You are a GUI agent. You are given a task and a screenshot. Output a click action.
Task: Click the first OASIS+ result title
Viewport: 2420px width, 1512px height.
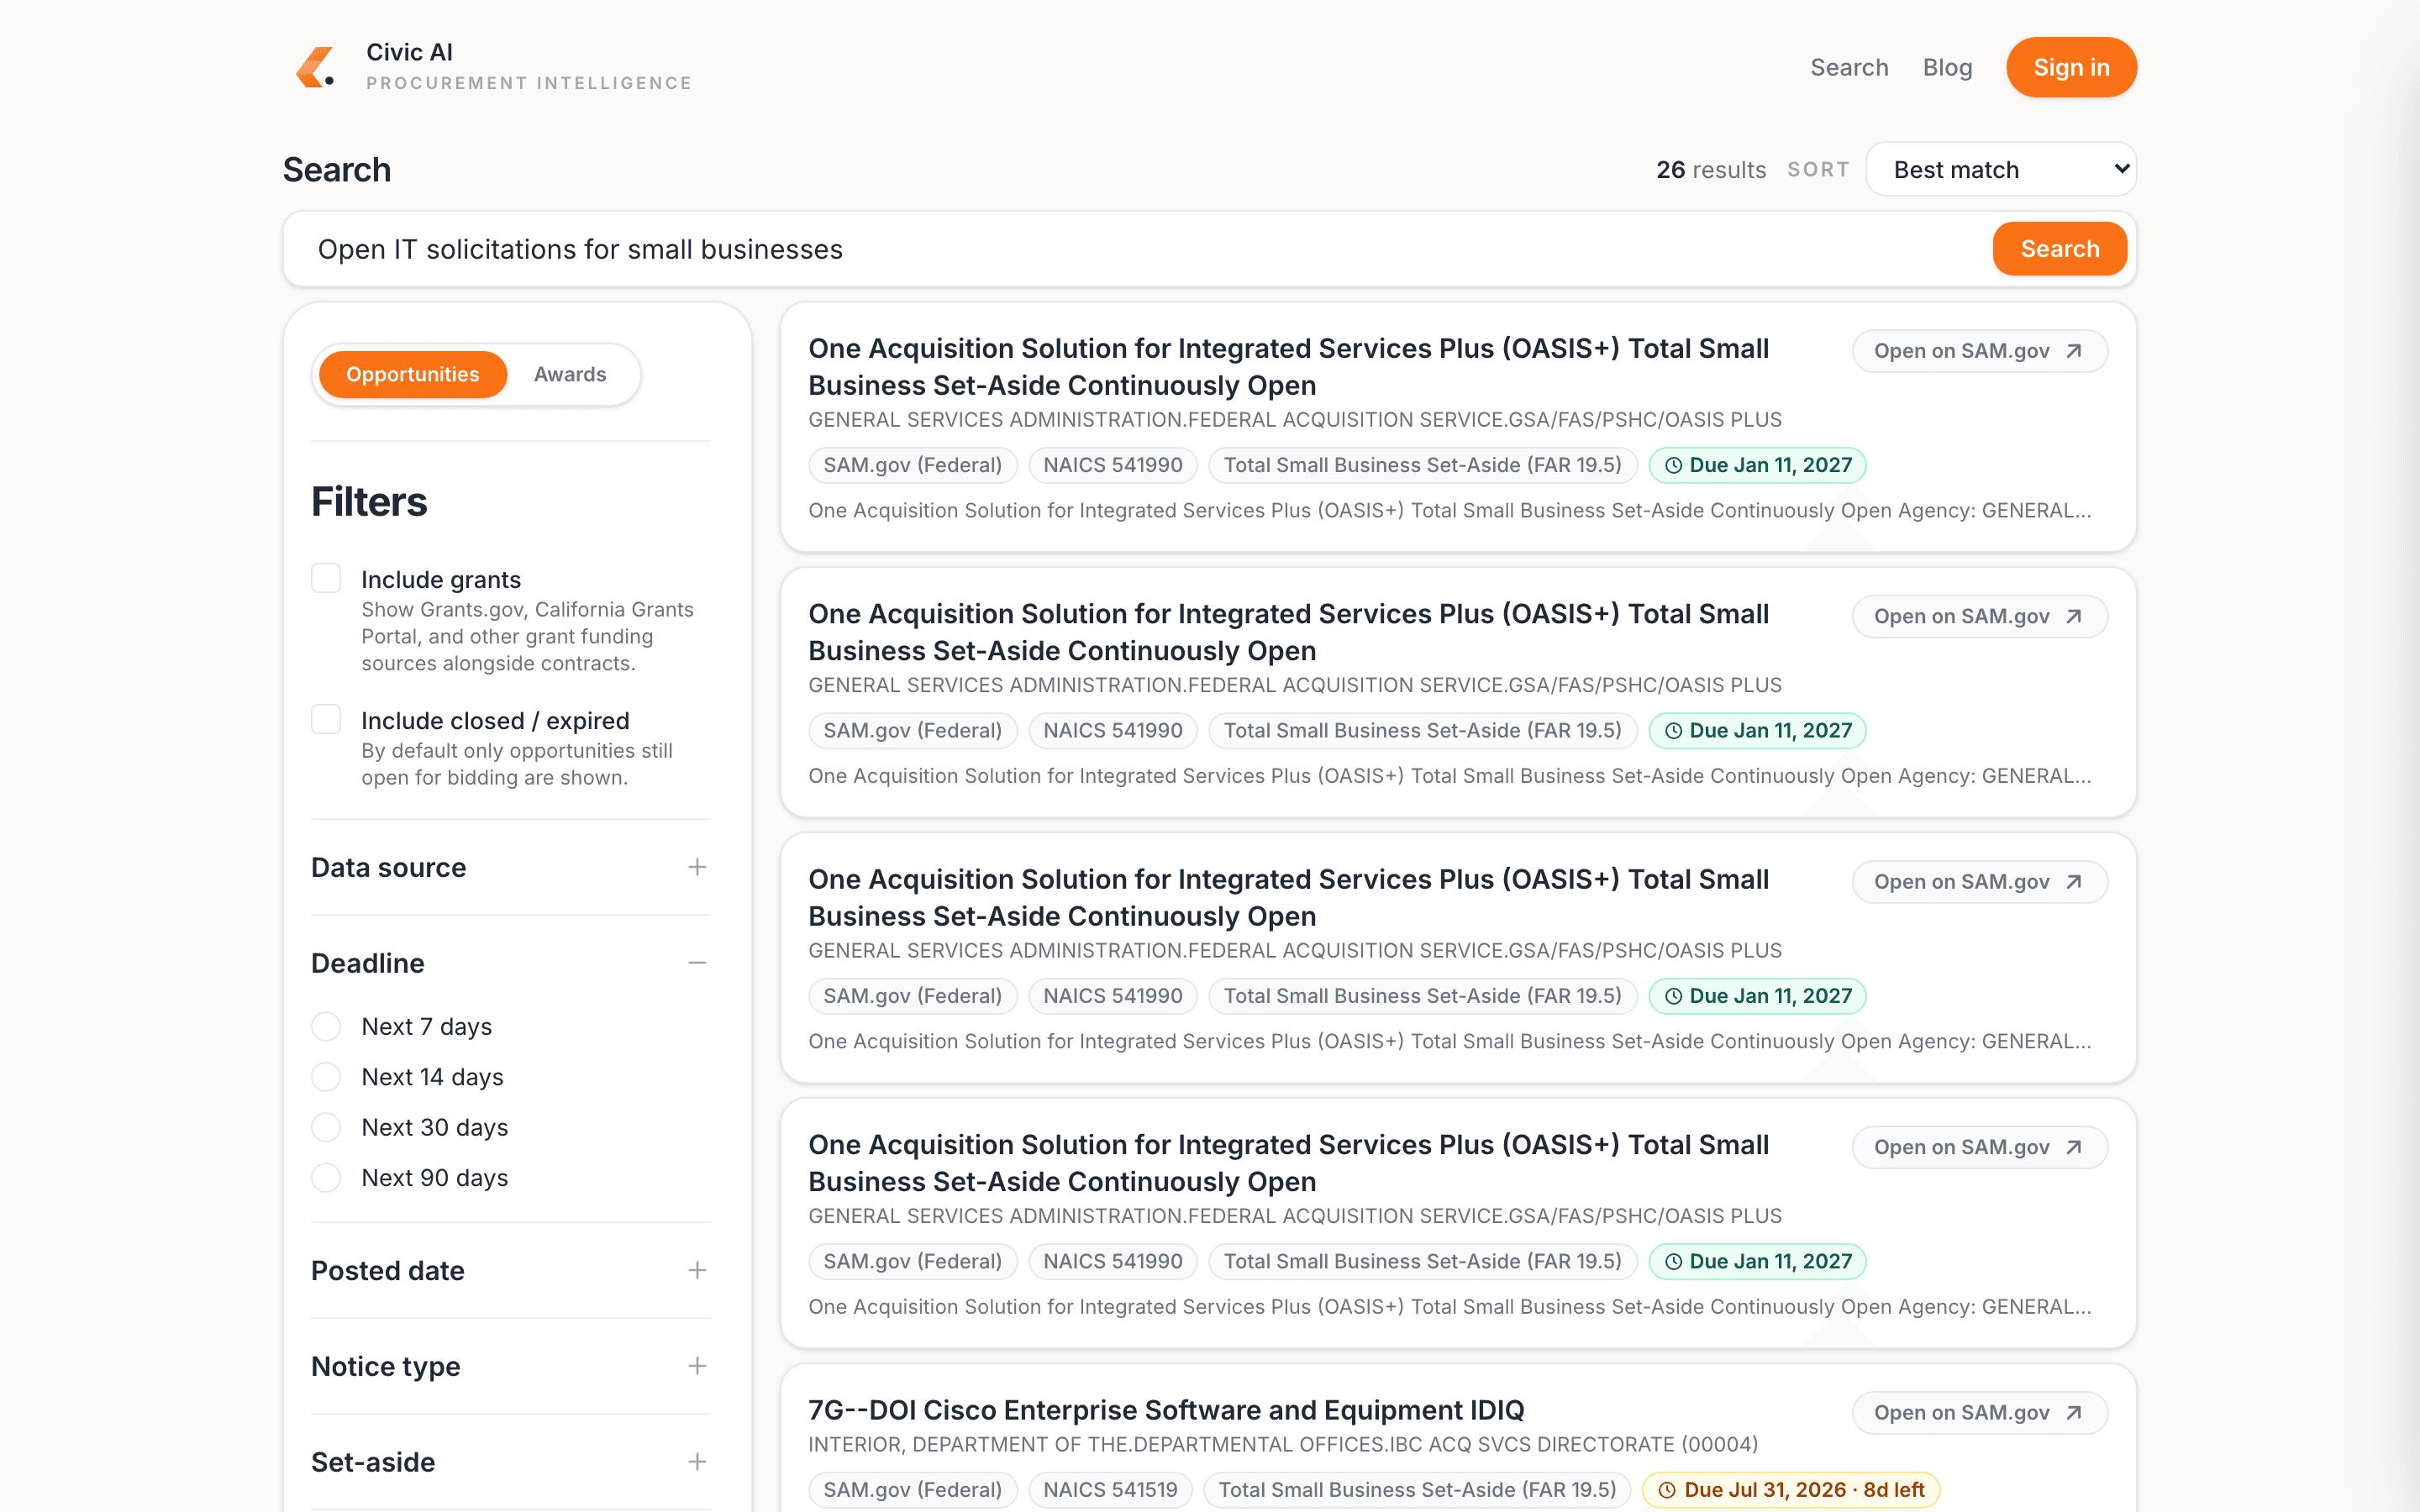1288,367
